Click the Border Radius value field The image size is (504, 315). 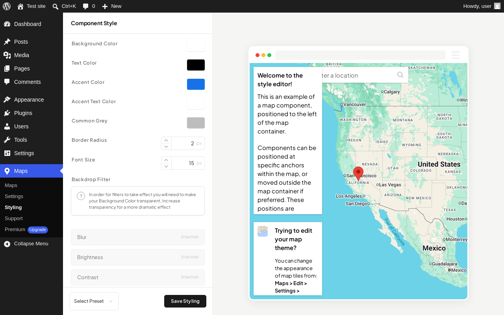tap(188, 143)
